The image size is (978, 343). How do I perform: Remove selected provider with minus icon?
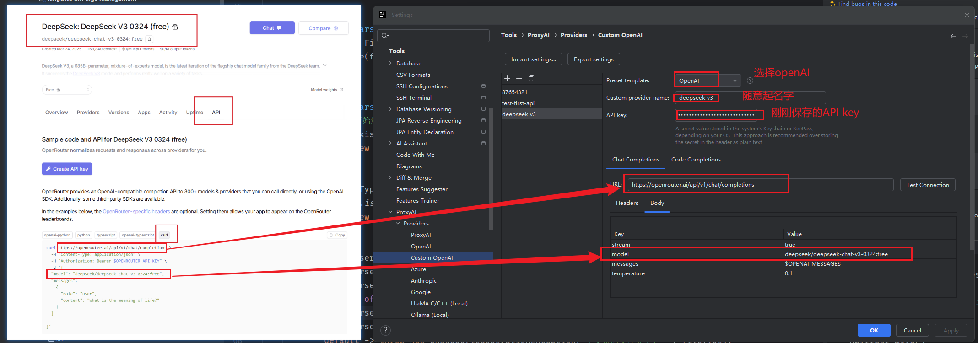[519, 79]
